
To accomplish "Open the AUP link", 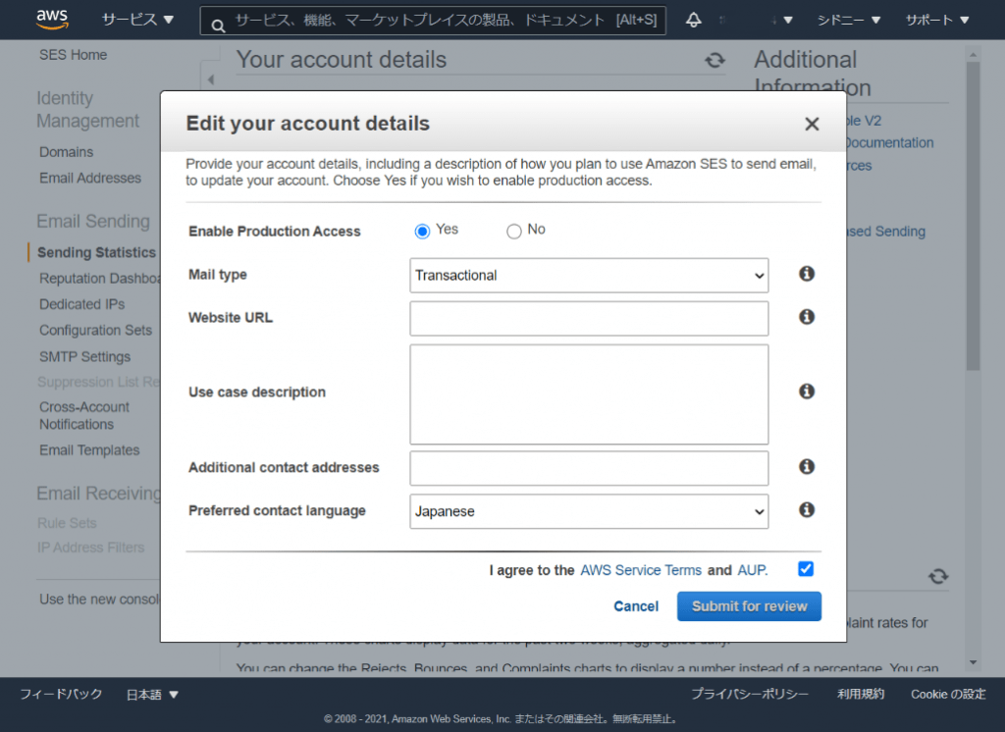I will coord(753,570).
